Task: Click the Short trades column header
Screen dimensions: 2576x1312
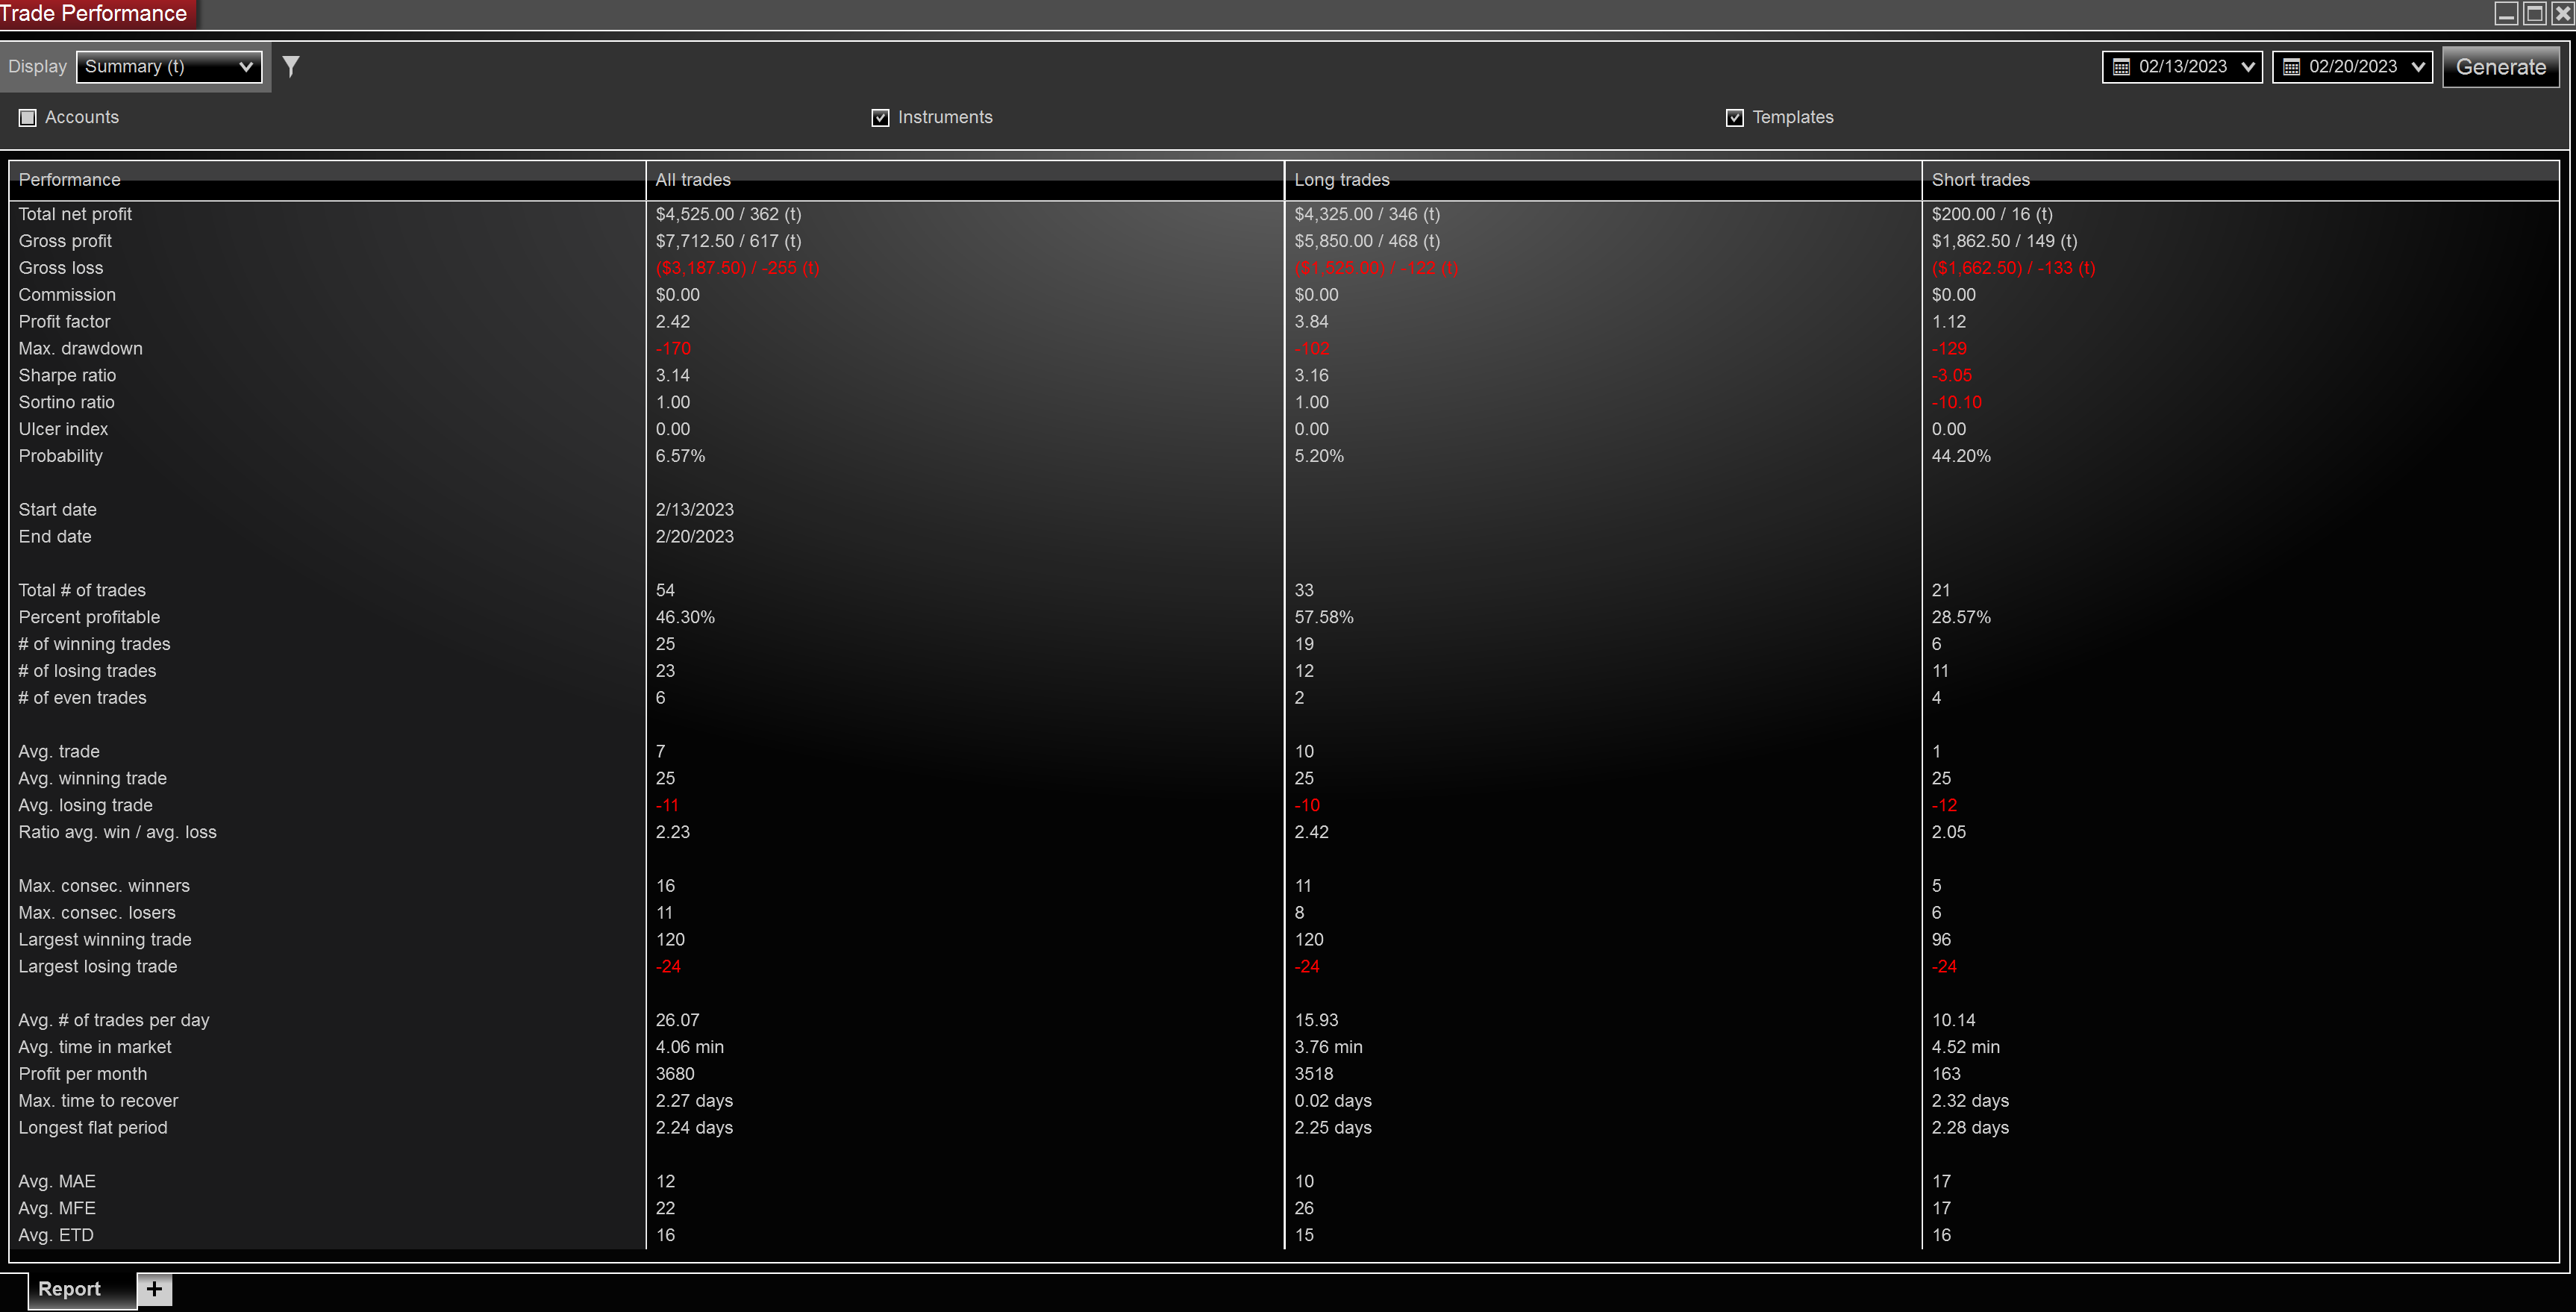Action: tap(2240, 180)
